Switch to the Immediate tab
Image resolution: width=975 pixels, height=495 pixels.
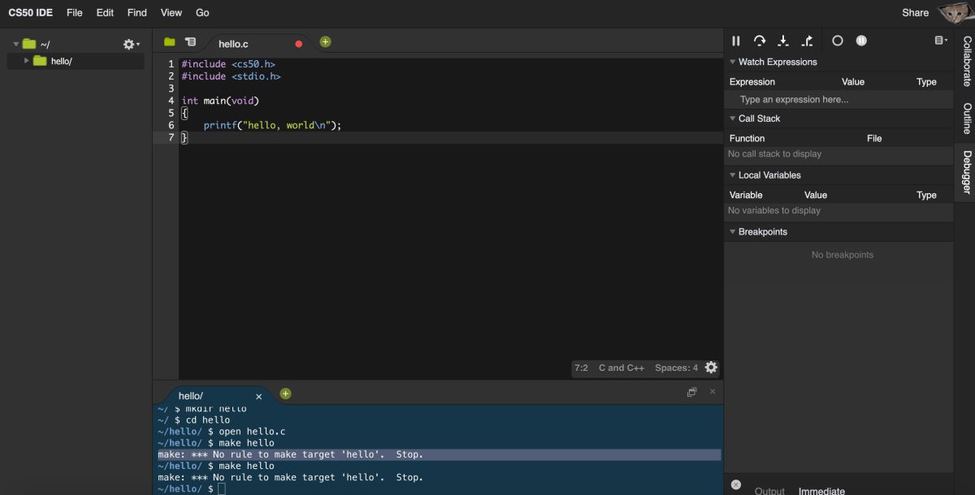point(821,490)
